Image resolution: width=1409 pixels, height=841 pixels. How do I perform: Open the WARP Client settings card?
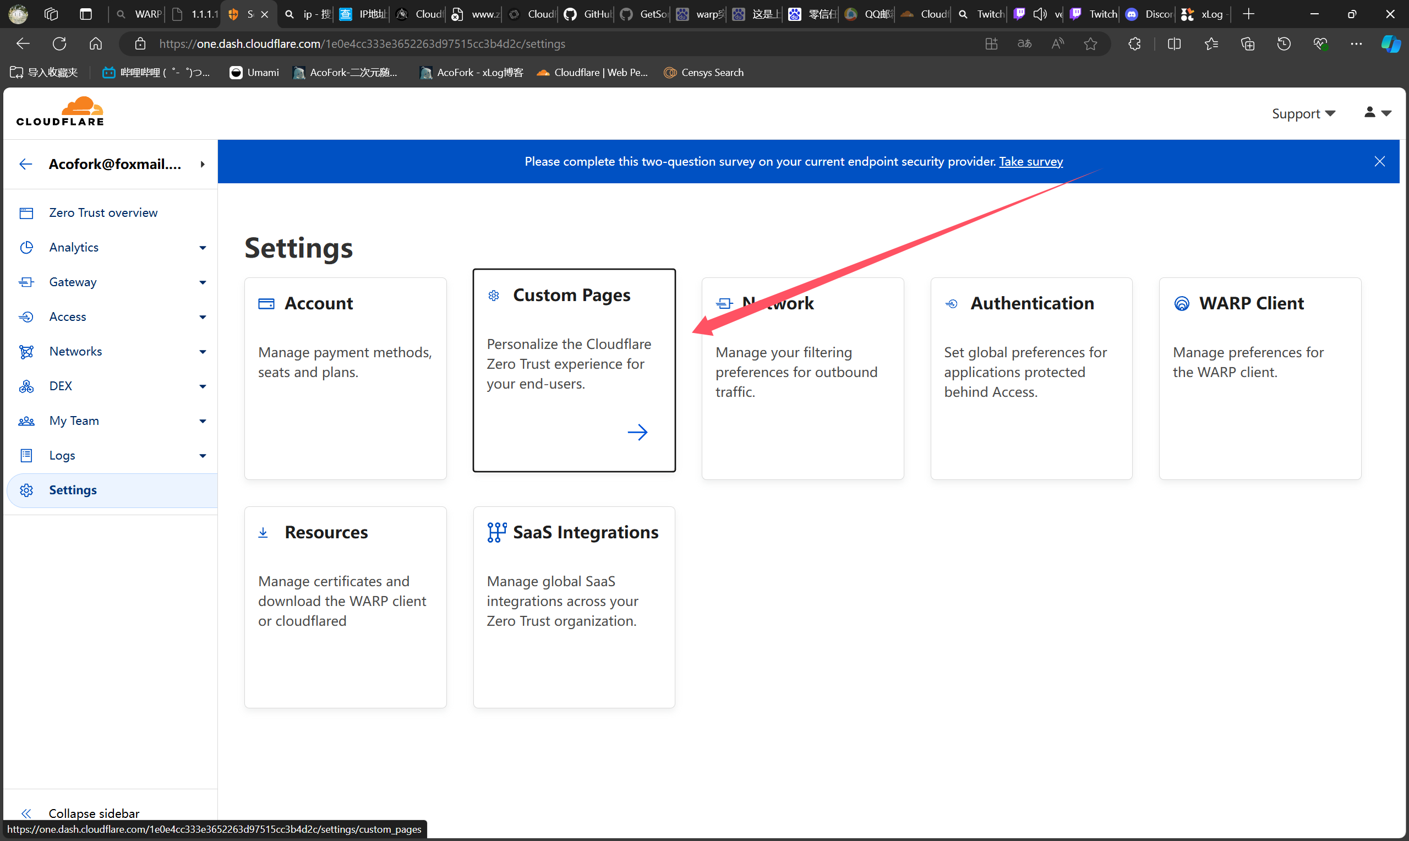tap(1260, 379)
